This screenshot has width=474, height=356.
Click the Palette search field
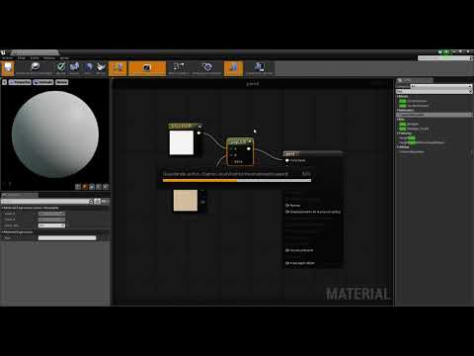click(434, 91)
